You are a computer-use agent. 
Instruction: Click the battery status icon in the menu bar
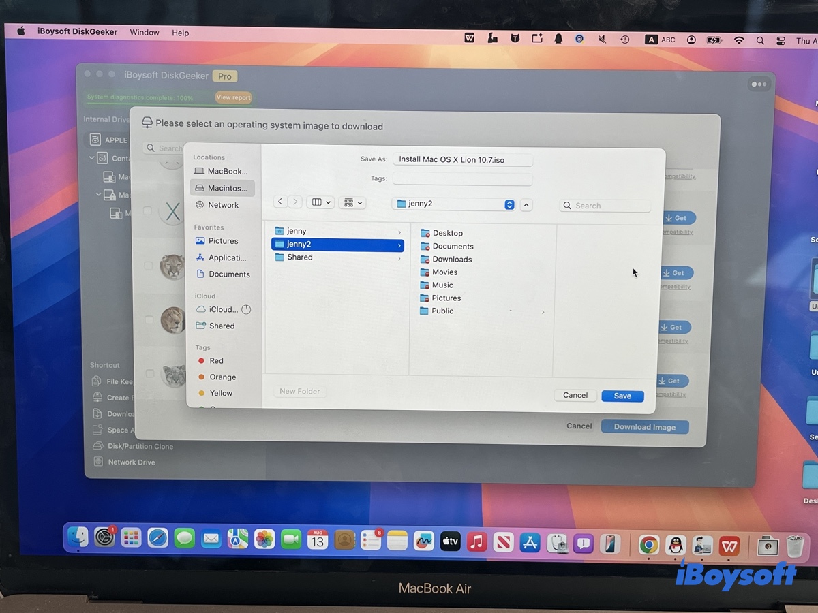(x=714, y=40)
